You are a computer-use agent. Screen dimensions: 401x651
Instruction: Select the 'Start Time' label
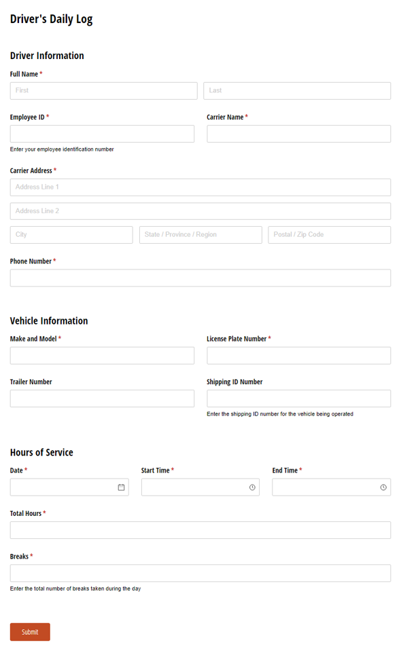(x=156, y=470)
